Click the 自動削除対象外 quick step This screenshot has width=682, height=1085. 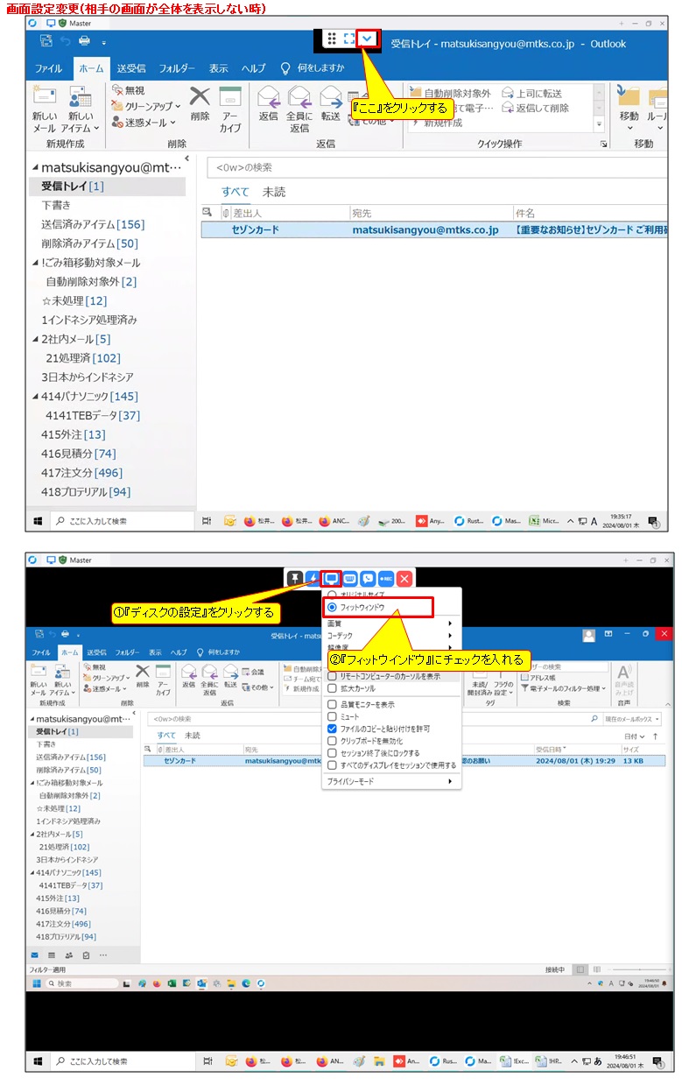(x=450, y=94)
